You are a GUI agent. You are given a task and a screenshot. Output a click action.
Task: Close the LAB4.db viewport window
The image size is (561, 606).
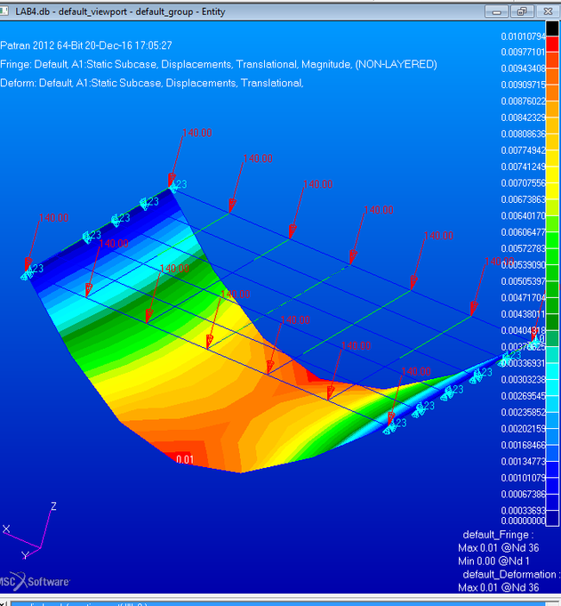pyautogui.click(x=548, y=12)
